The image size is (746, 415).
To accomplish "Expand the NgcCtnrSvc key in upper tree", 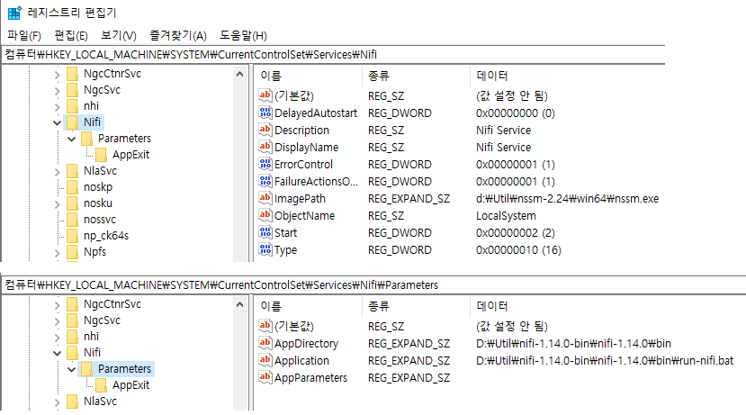I will click(57, 75).
